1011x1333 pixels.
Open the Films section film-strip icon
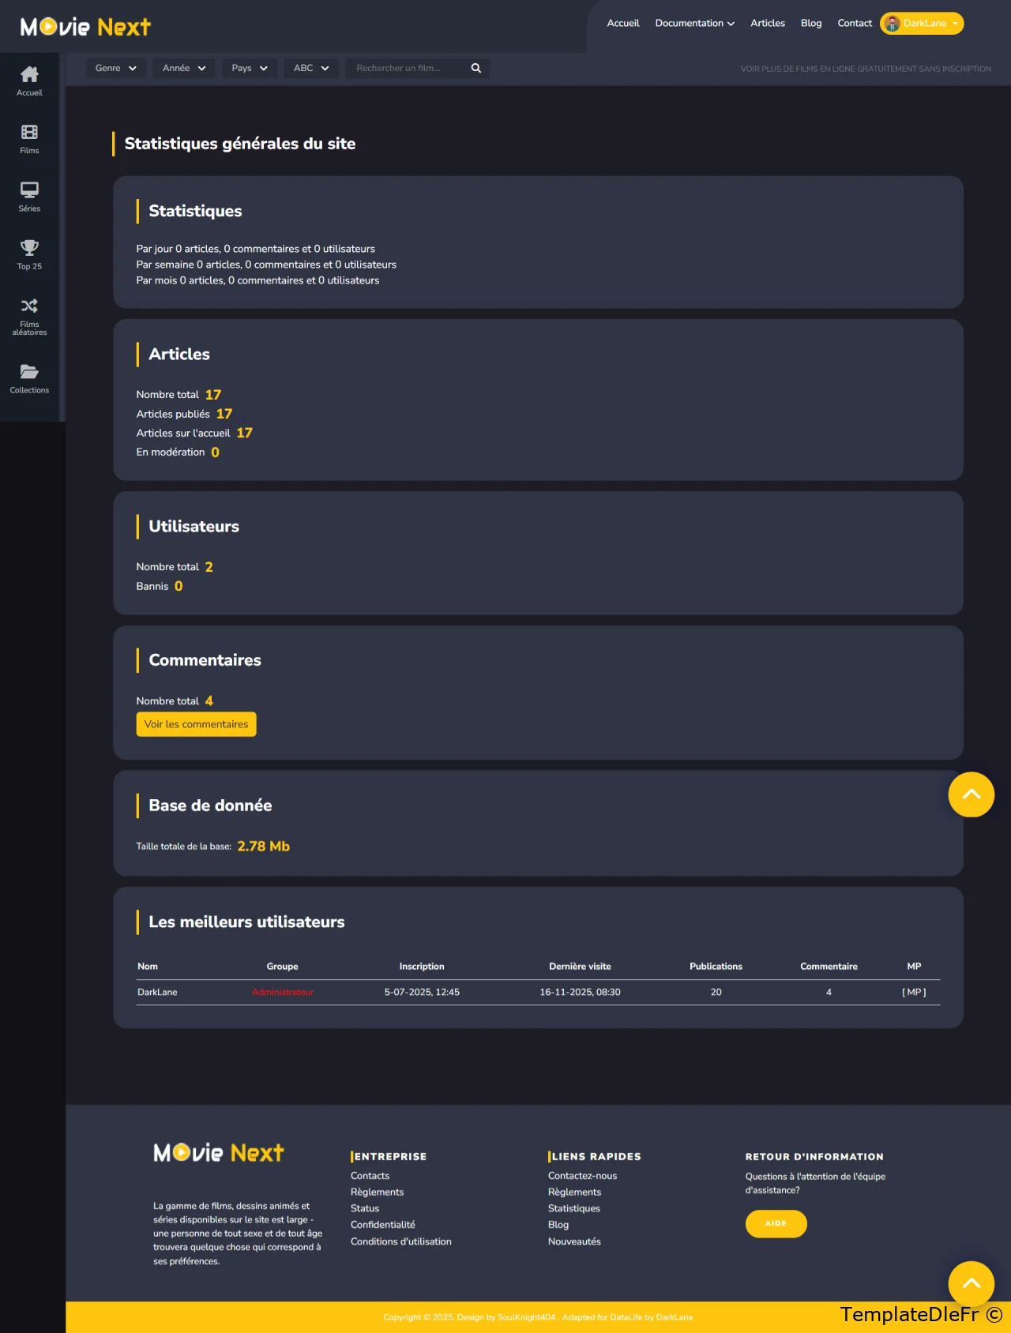pyautogui.click(x=29, y=133)
